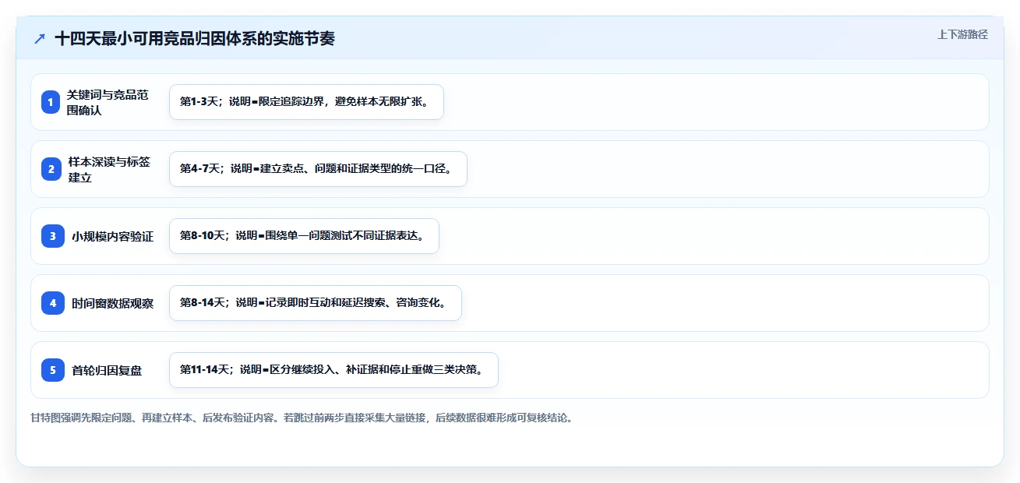The width and height of the screenshot is (1020, 483).
Task: Select the 样本深读与标签建立 step label
Action: pos(109,169)
